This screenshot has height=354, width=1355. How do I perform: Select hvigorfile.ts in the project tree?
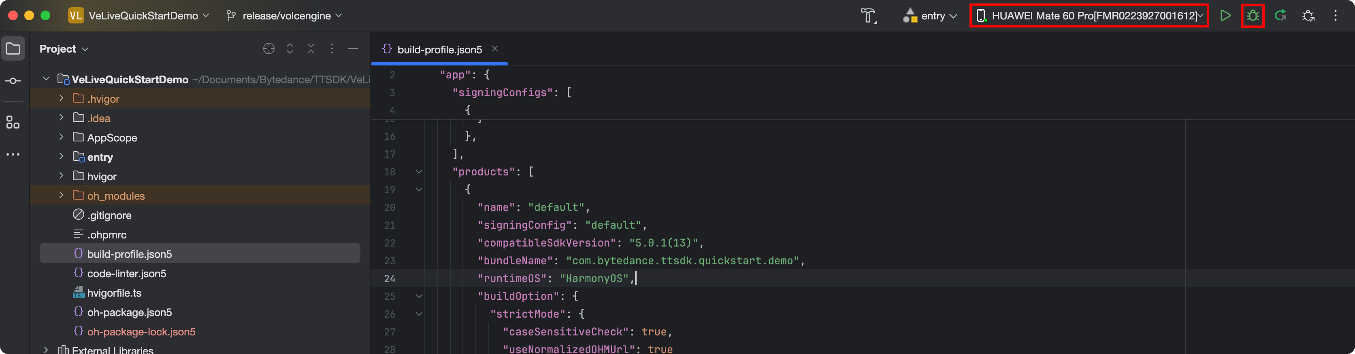(114, 293)
